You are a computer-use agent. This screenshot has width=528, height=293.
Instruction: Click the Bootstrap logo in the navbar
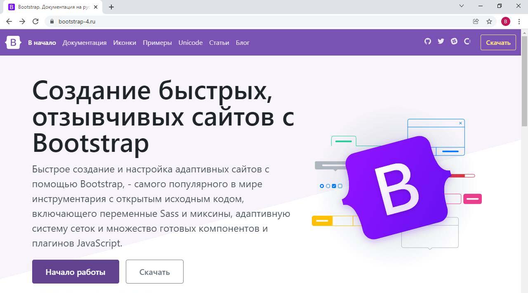13,42
